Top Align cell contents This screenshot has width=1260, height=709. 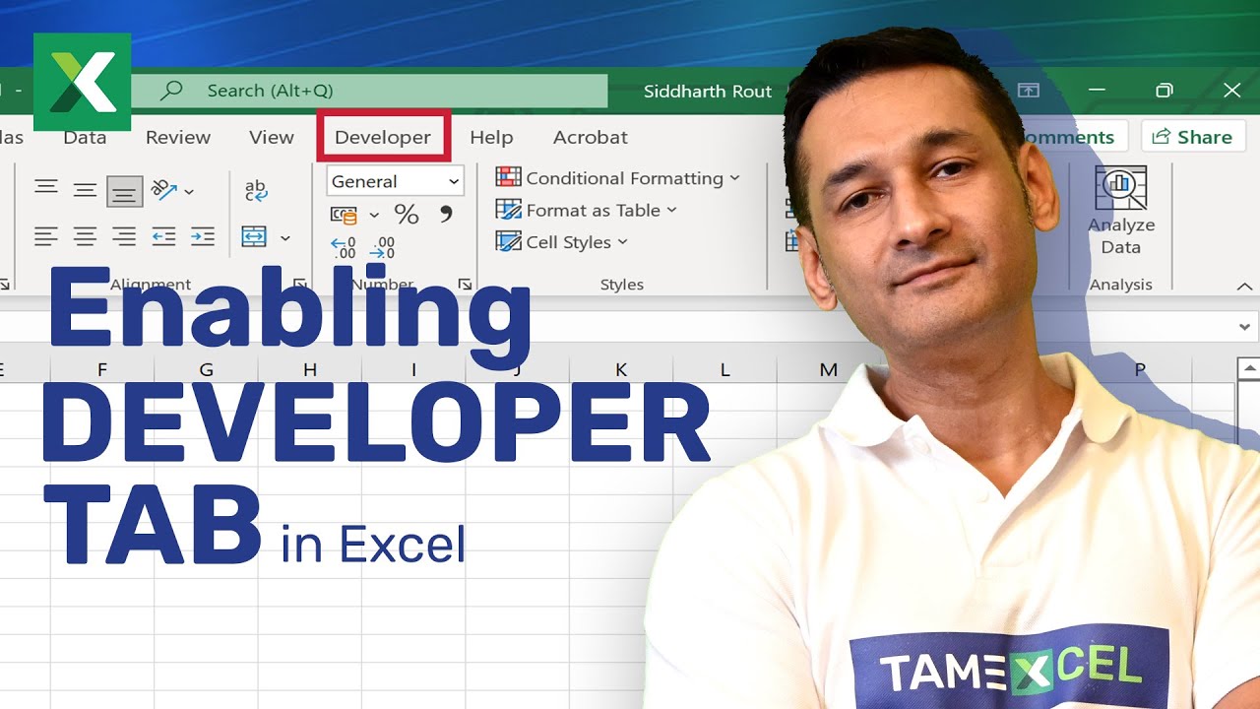pyautogui.click(x=46, y=189)
